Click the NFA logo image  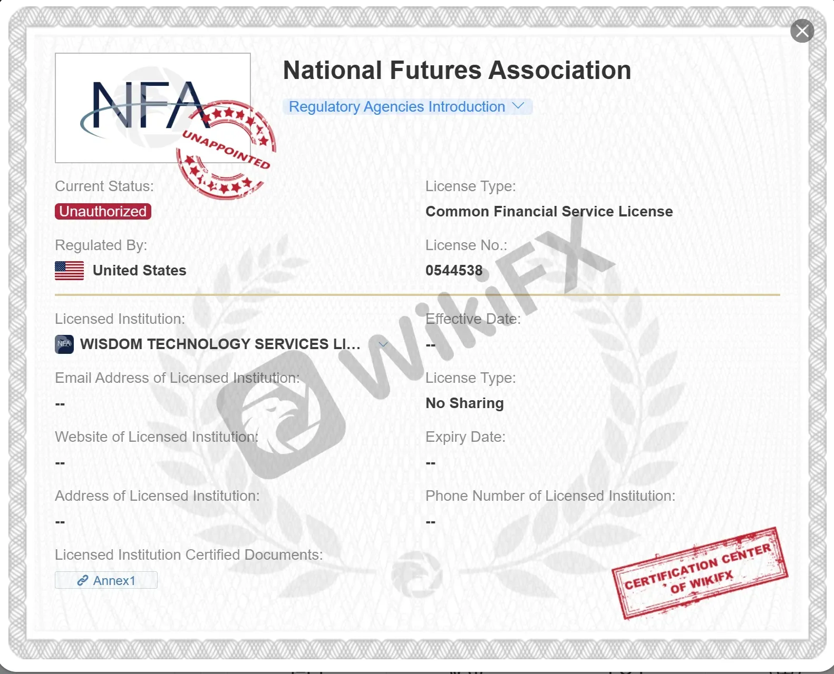pos(153,108)
